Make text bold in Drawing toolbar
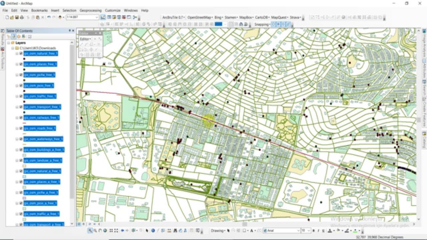The image size is (427, 240). (314, 231)
